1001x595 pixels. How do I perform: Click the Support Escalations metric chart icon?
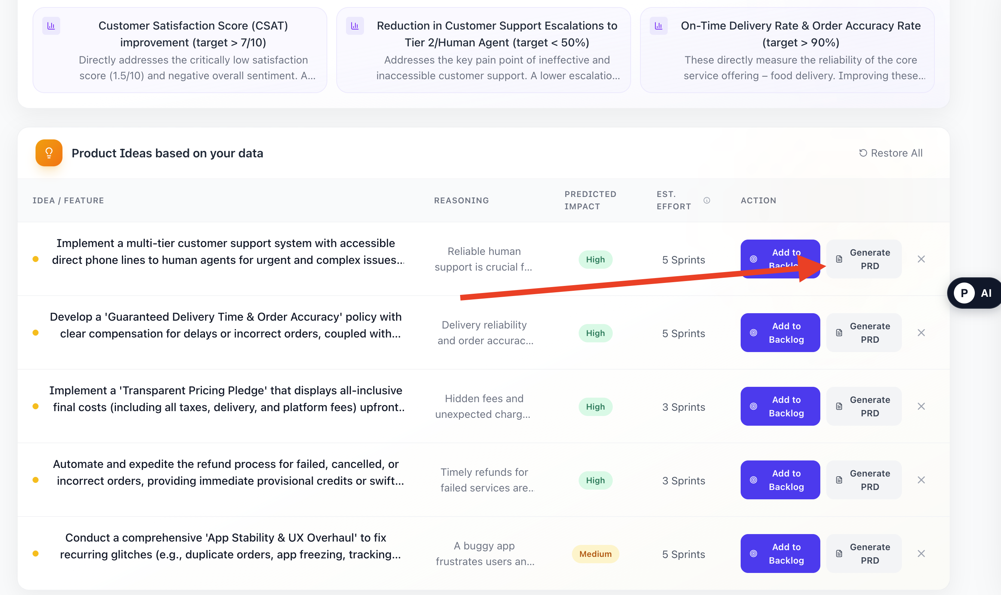(355, 26)
